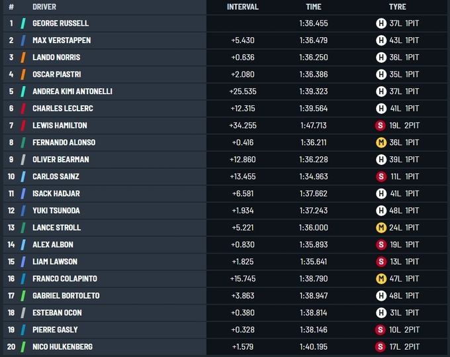The height and width of the screenshot is (357, 450).
Task: Click Max Verstappen's team color bar
Action: [23, 40]
